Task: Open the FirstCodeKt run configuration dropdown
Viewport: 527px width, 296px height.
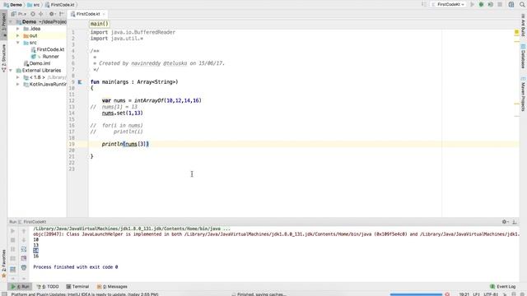Action: click(x=449, y=4)
